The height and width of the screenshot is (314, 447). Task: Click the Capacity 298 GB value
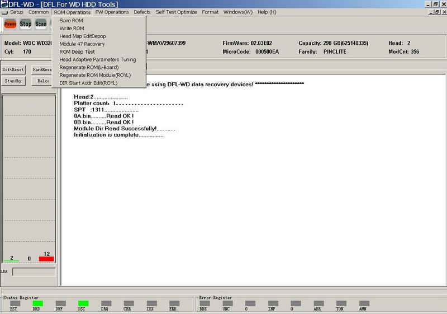click(345, 43)
